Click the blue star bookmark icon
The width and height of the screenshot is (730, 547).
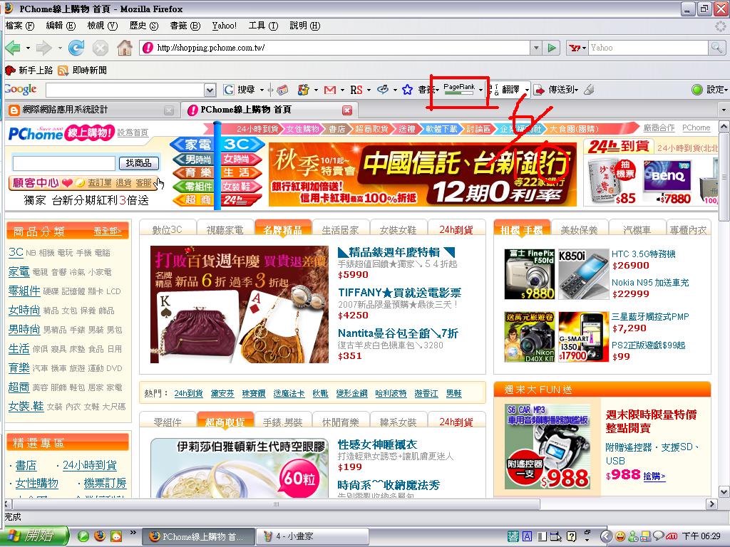pyautogui.click(x=407, y=90)
